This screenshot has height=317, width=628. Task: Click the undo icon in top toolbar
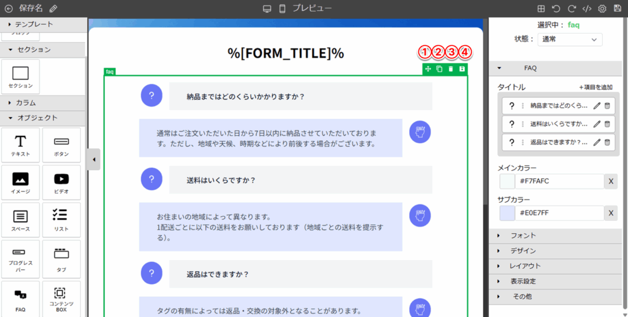[x=556, y=9]
